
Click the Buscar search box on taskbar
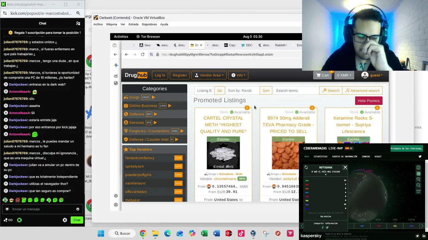pos(122,233)
